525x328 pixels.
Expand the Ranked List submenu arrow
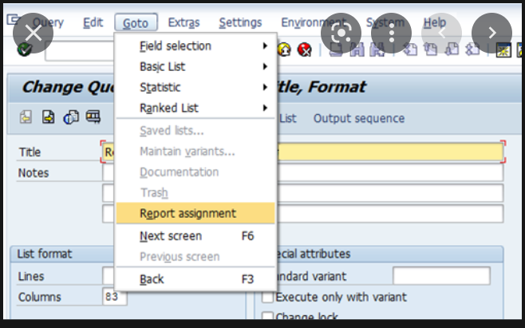[265, 108]
